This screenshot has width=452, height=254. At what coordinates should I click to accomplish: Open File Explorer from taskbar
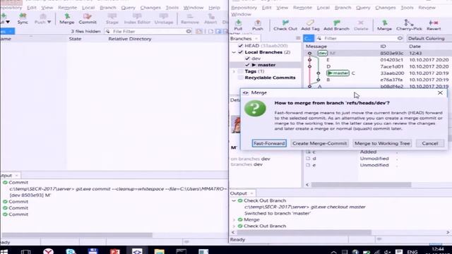click(159, 251)
